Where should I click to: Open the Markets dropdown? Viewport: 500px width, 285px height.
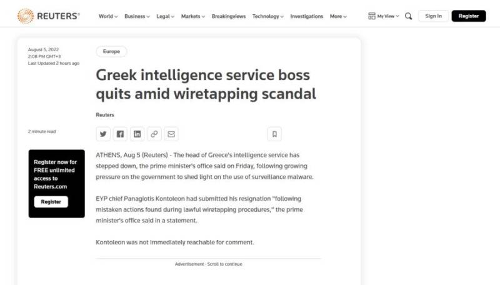pos(193,16)
